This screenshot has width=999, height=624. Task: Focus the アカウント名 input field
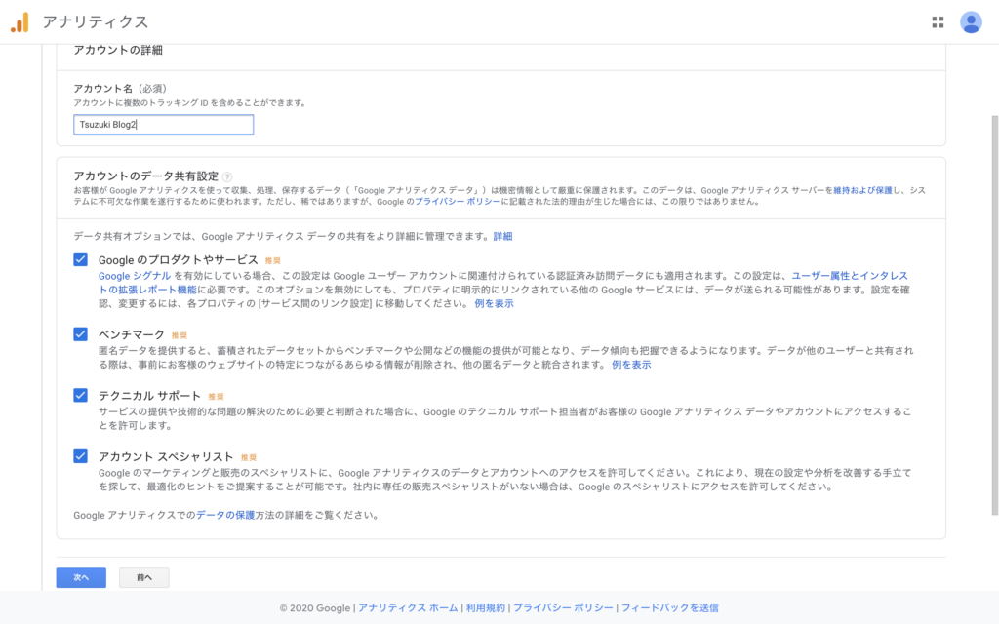click(163, 124)
